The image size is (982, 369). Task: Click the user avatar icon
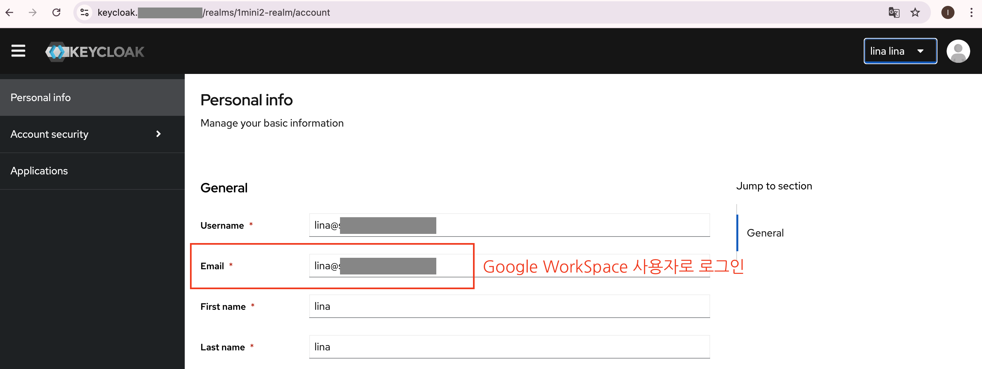(x=958, y=51)
